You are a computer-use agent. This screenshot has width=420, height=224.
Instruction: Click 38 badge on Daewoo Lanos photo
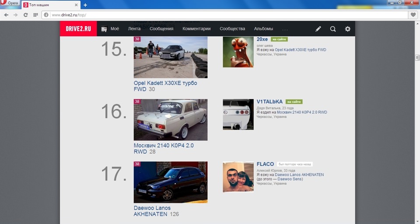click(137, 164)
